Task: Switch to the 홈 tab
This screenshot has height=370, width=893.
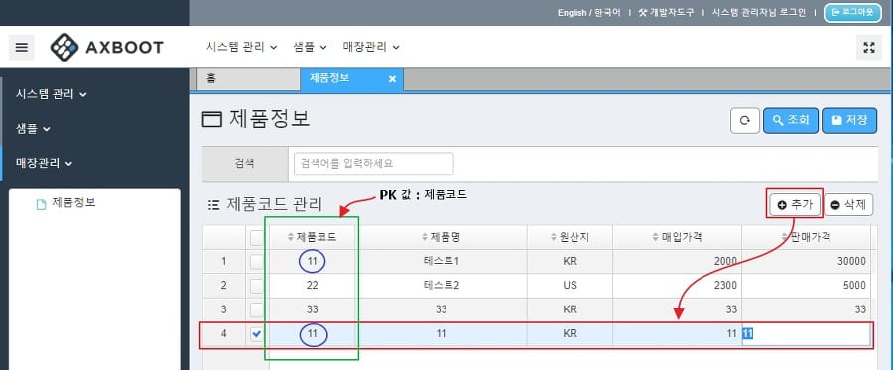Action: [248, 79]
